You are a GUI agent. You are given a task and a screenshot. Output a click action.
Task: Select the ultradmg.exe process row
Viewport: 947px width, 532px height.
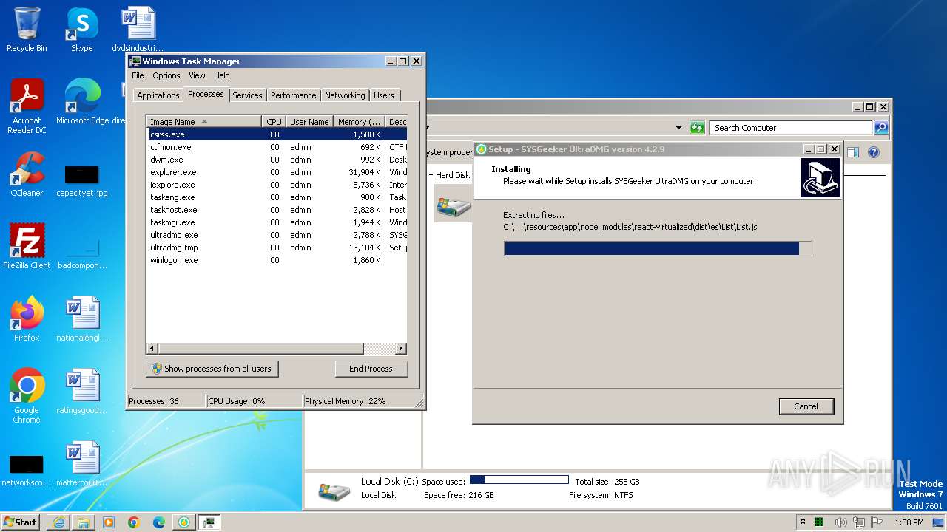(x=277, y=235)
